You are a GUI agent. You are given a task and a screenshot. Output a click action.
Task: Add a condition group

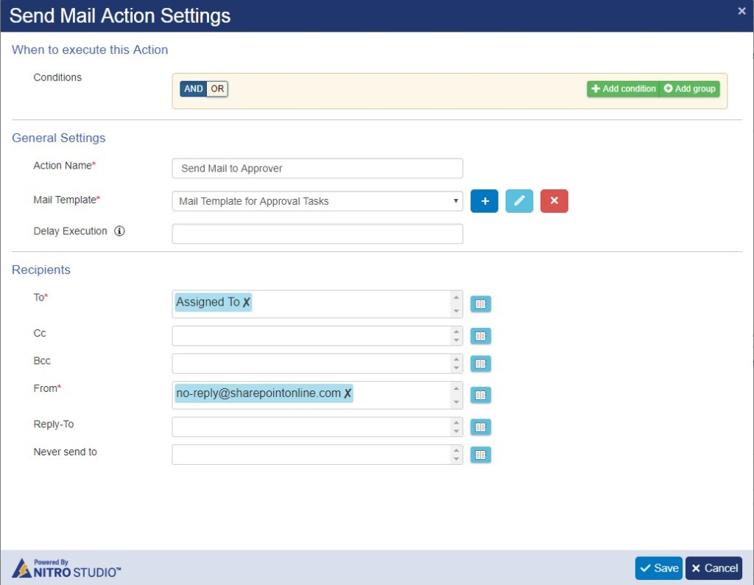[x=688, y=88]
